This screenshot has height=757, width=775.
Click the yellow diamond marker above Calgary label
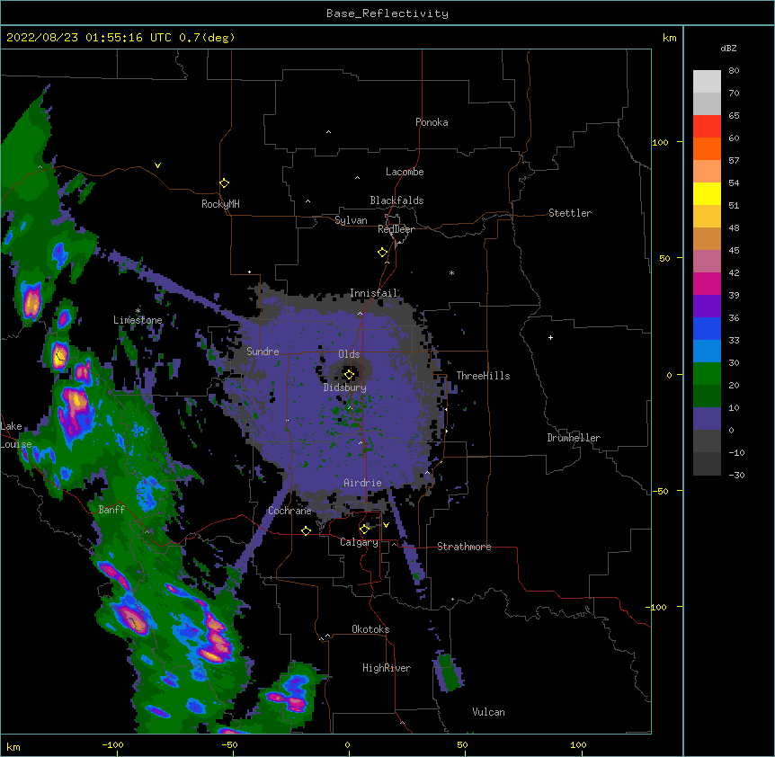(364, 530)
